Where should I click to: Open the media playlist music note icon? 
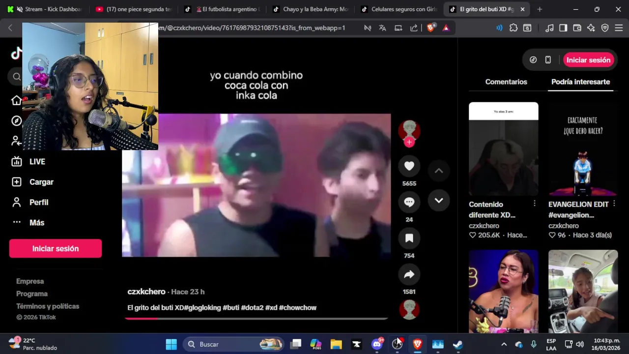pos(549,28)
